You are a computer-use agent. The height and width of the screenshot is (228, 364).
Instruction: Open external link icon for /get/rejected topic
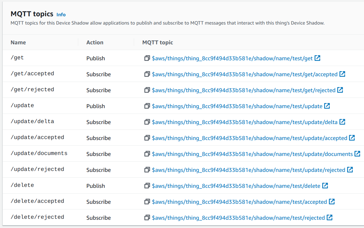[340, 90]
